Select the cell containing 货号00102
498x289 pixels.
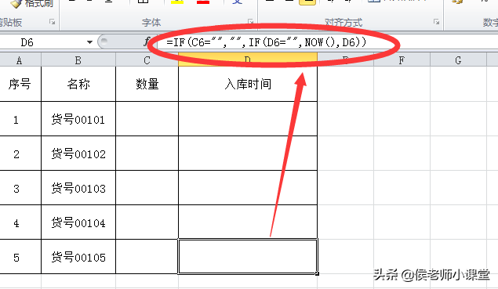click(x=78, y=154)
